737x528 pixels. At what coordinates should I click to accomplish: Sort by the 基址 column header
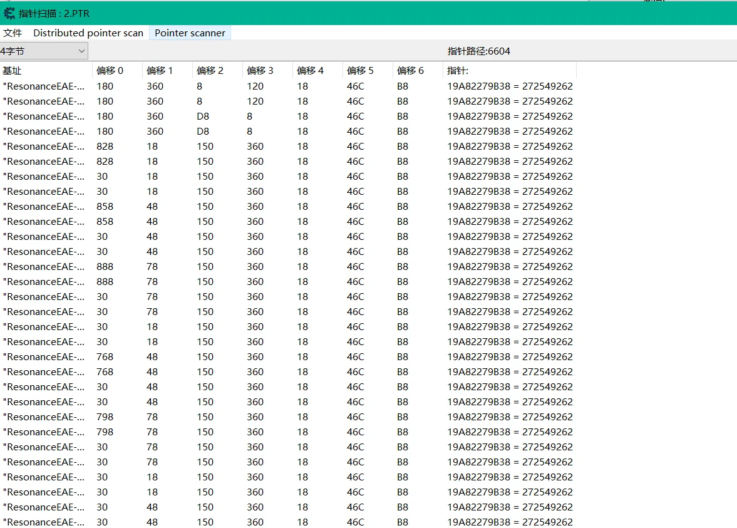pos(46,71)
